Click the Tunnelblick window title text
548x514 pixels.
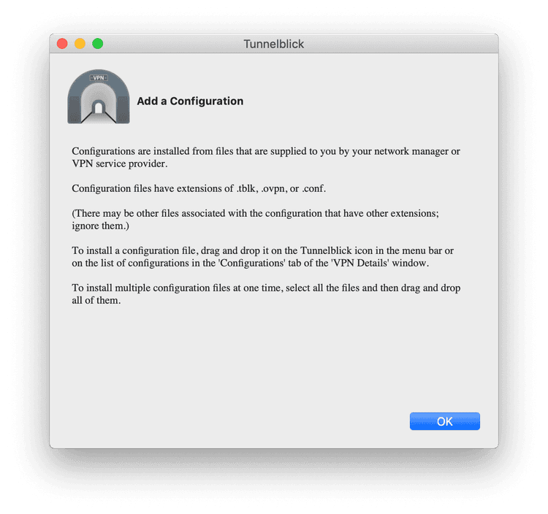[274, 44]
